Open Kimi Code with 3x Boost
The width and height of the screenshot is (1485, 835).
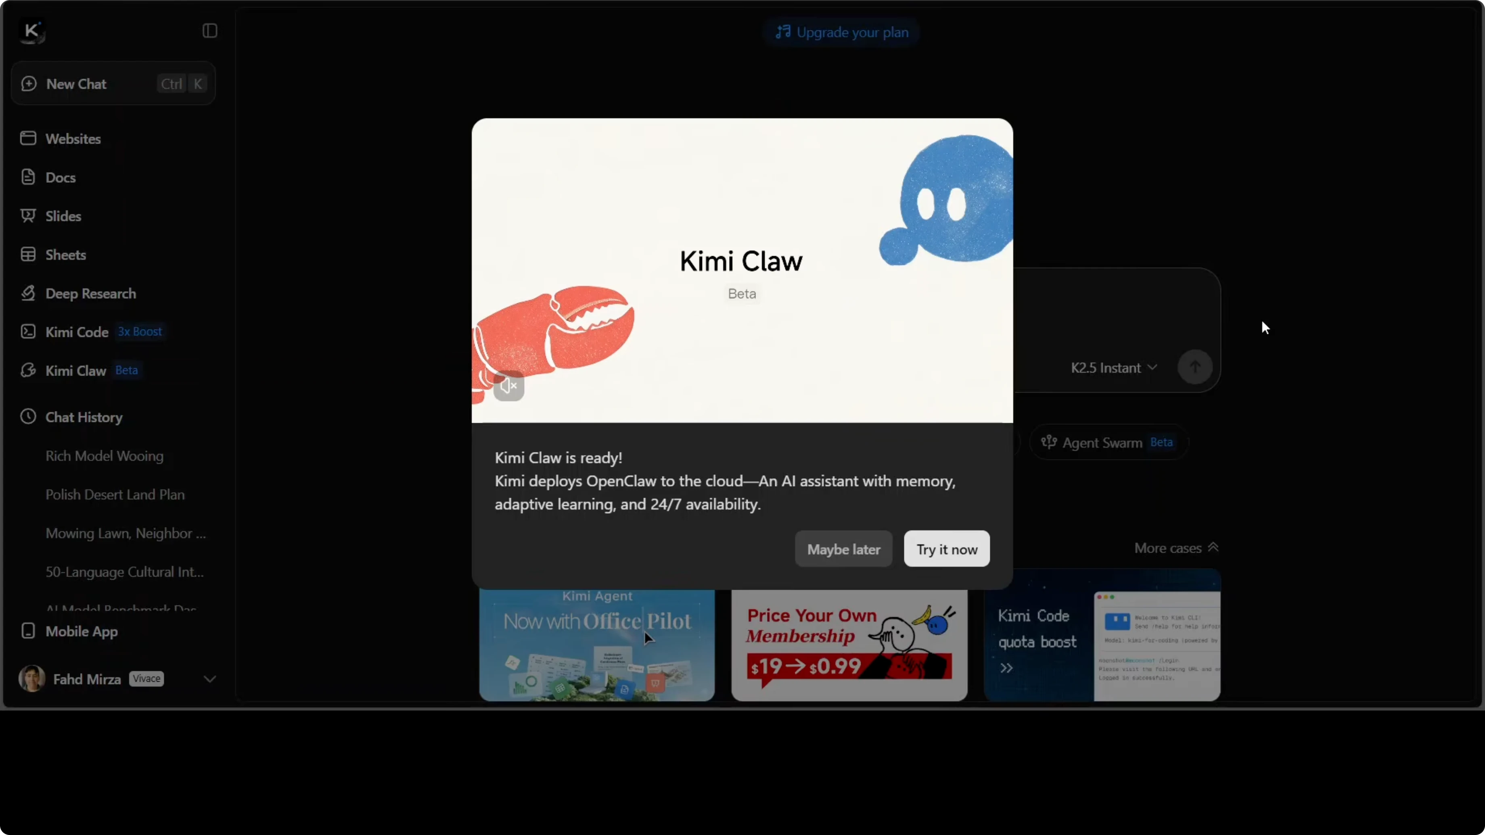(77, 332)
